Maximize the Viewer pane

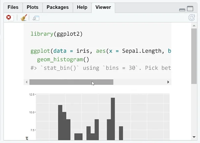pos(190,9)
